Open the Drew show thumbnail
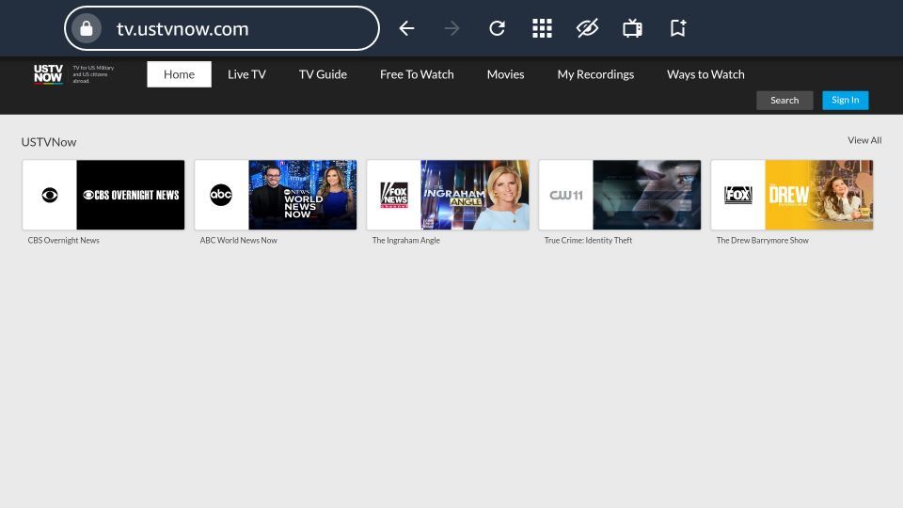 [819, 195]
